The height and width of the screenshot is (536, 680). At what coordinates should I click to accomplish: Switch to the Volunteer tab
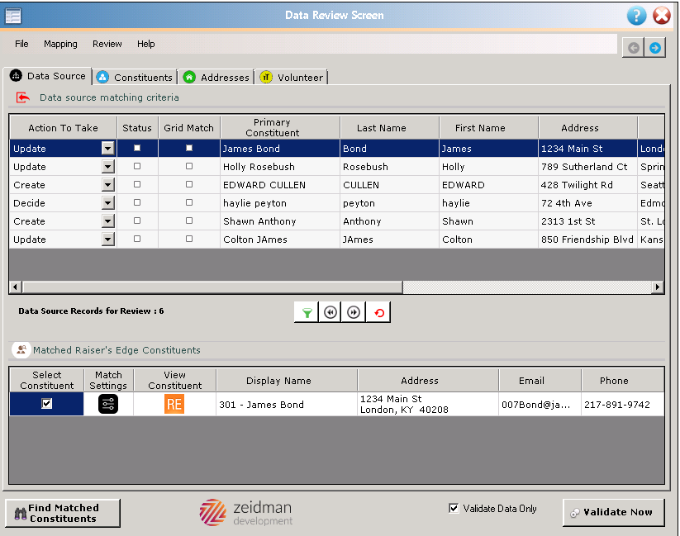click(x=292, y=77)
